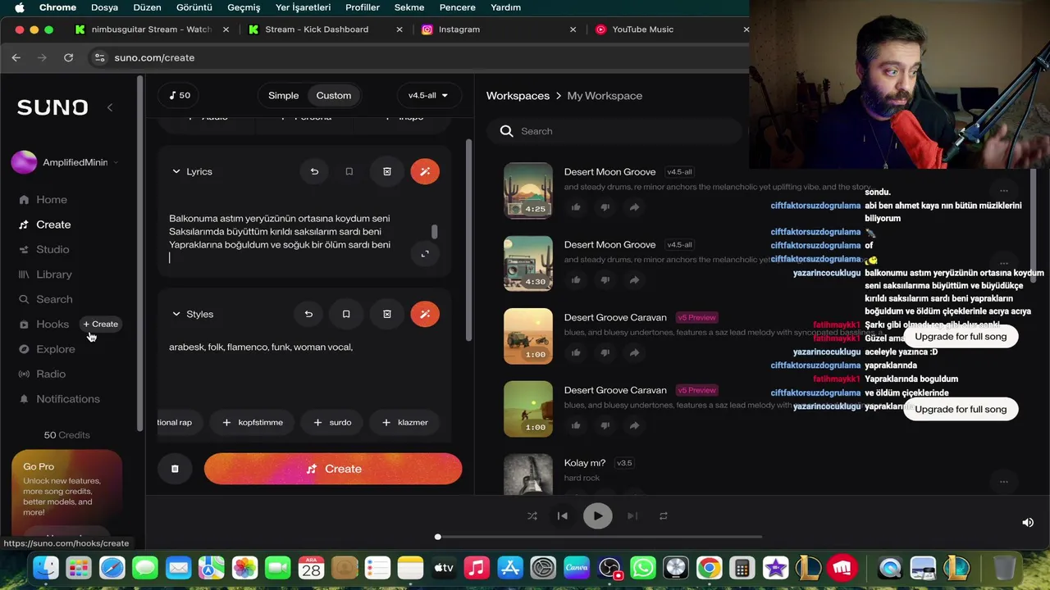The image size is (1050, 590).
Task: Reload the page in Chrome
Action: coord(68,57)
